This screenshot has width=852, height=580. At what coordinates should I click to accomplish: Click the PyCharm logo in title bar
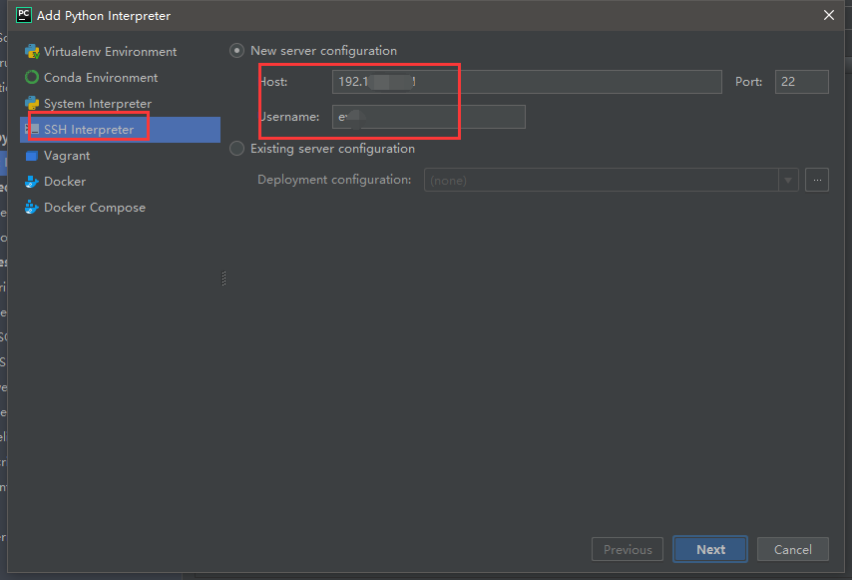coord(24,15)
